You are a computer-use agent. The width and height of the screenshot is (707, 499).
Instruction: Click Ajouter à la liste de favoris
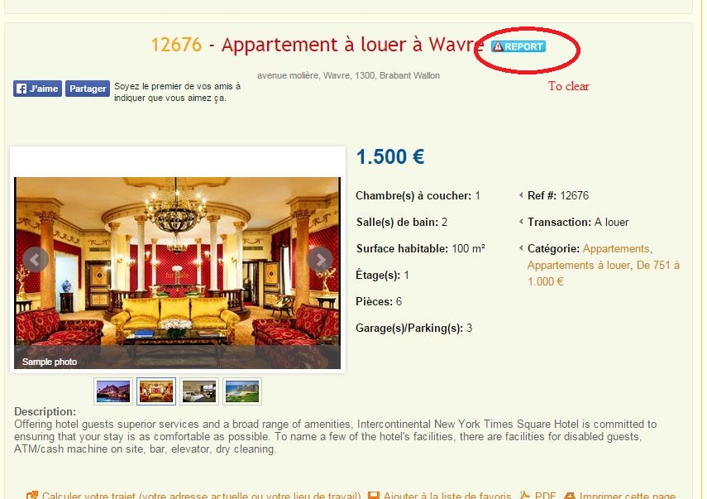447,496
